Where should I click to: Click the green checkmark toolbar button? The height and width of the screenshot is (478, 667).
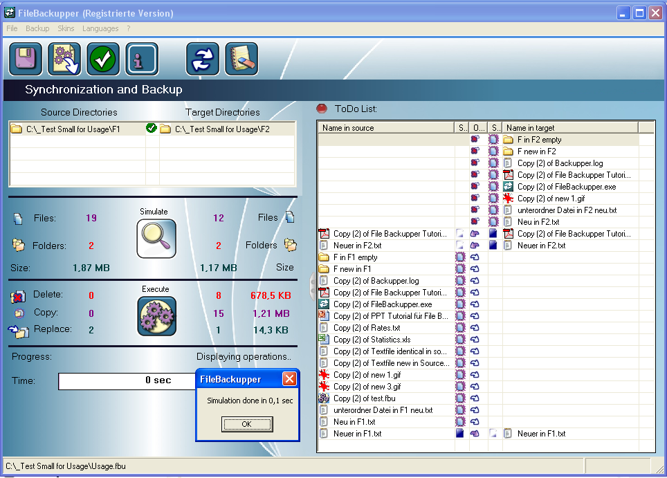point(103,59)
